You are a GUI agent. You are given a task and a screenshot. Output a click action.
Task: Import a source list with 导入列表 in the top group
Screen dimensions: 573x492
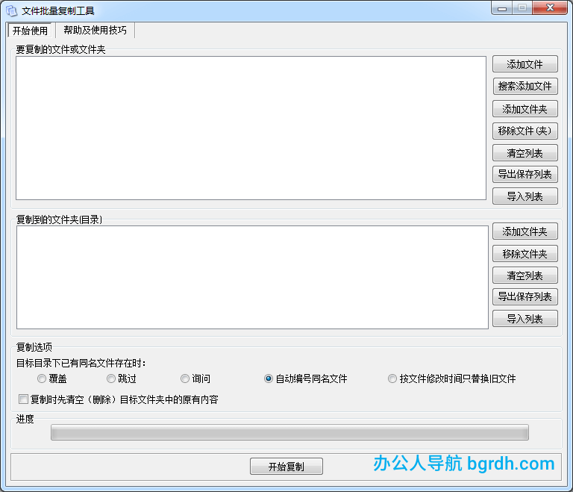[x=525, y=196]
